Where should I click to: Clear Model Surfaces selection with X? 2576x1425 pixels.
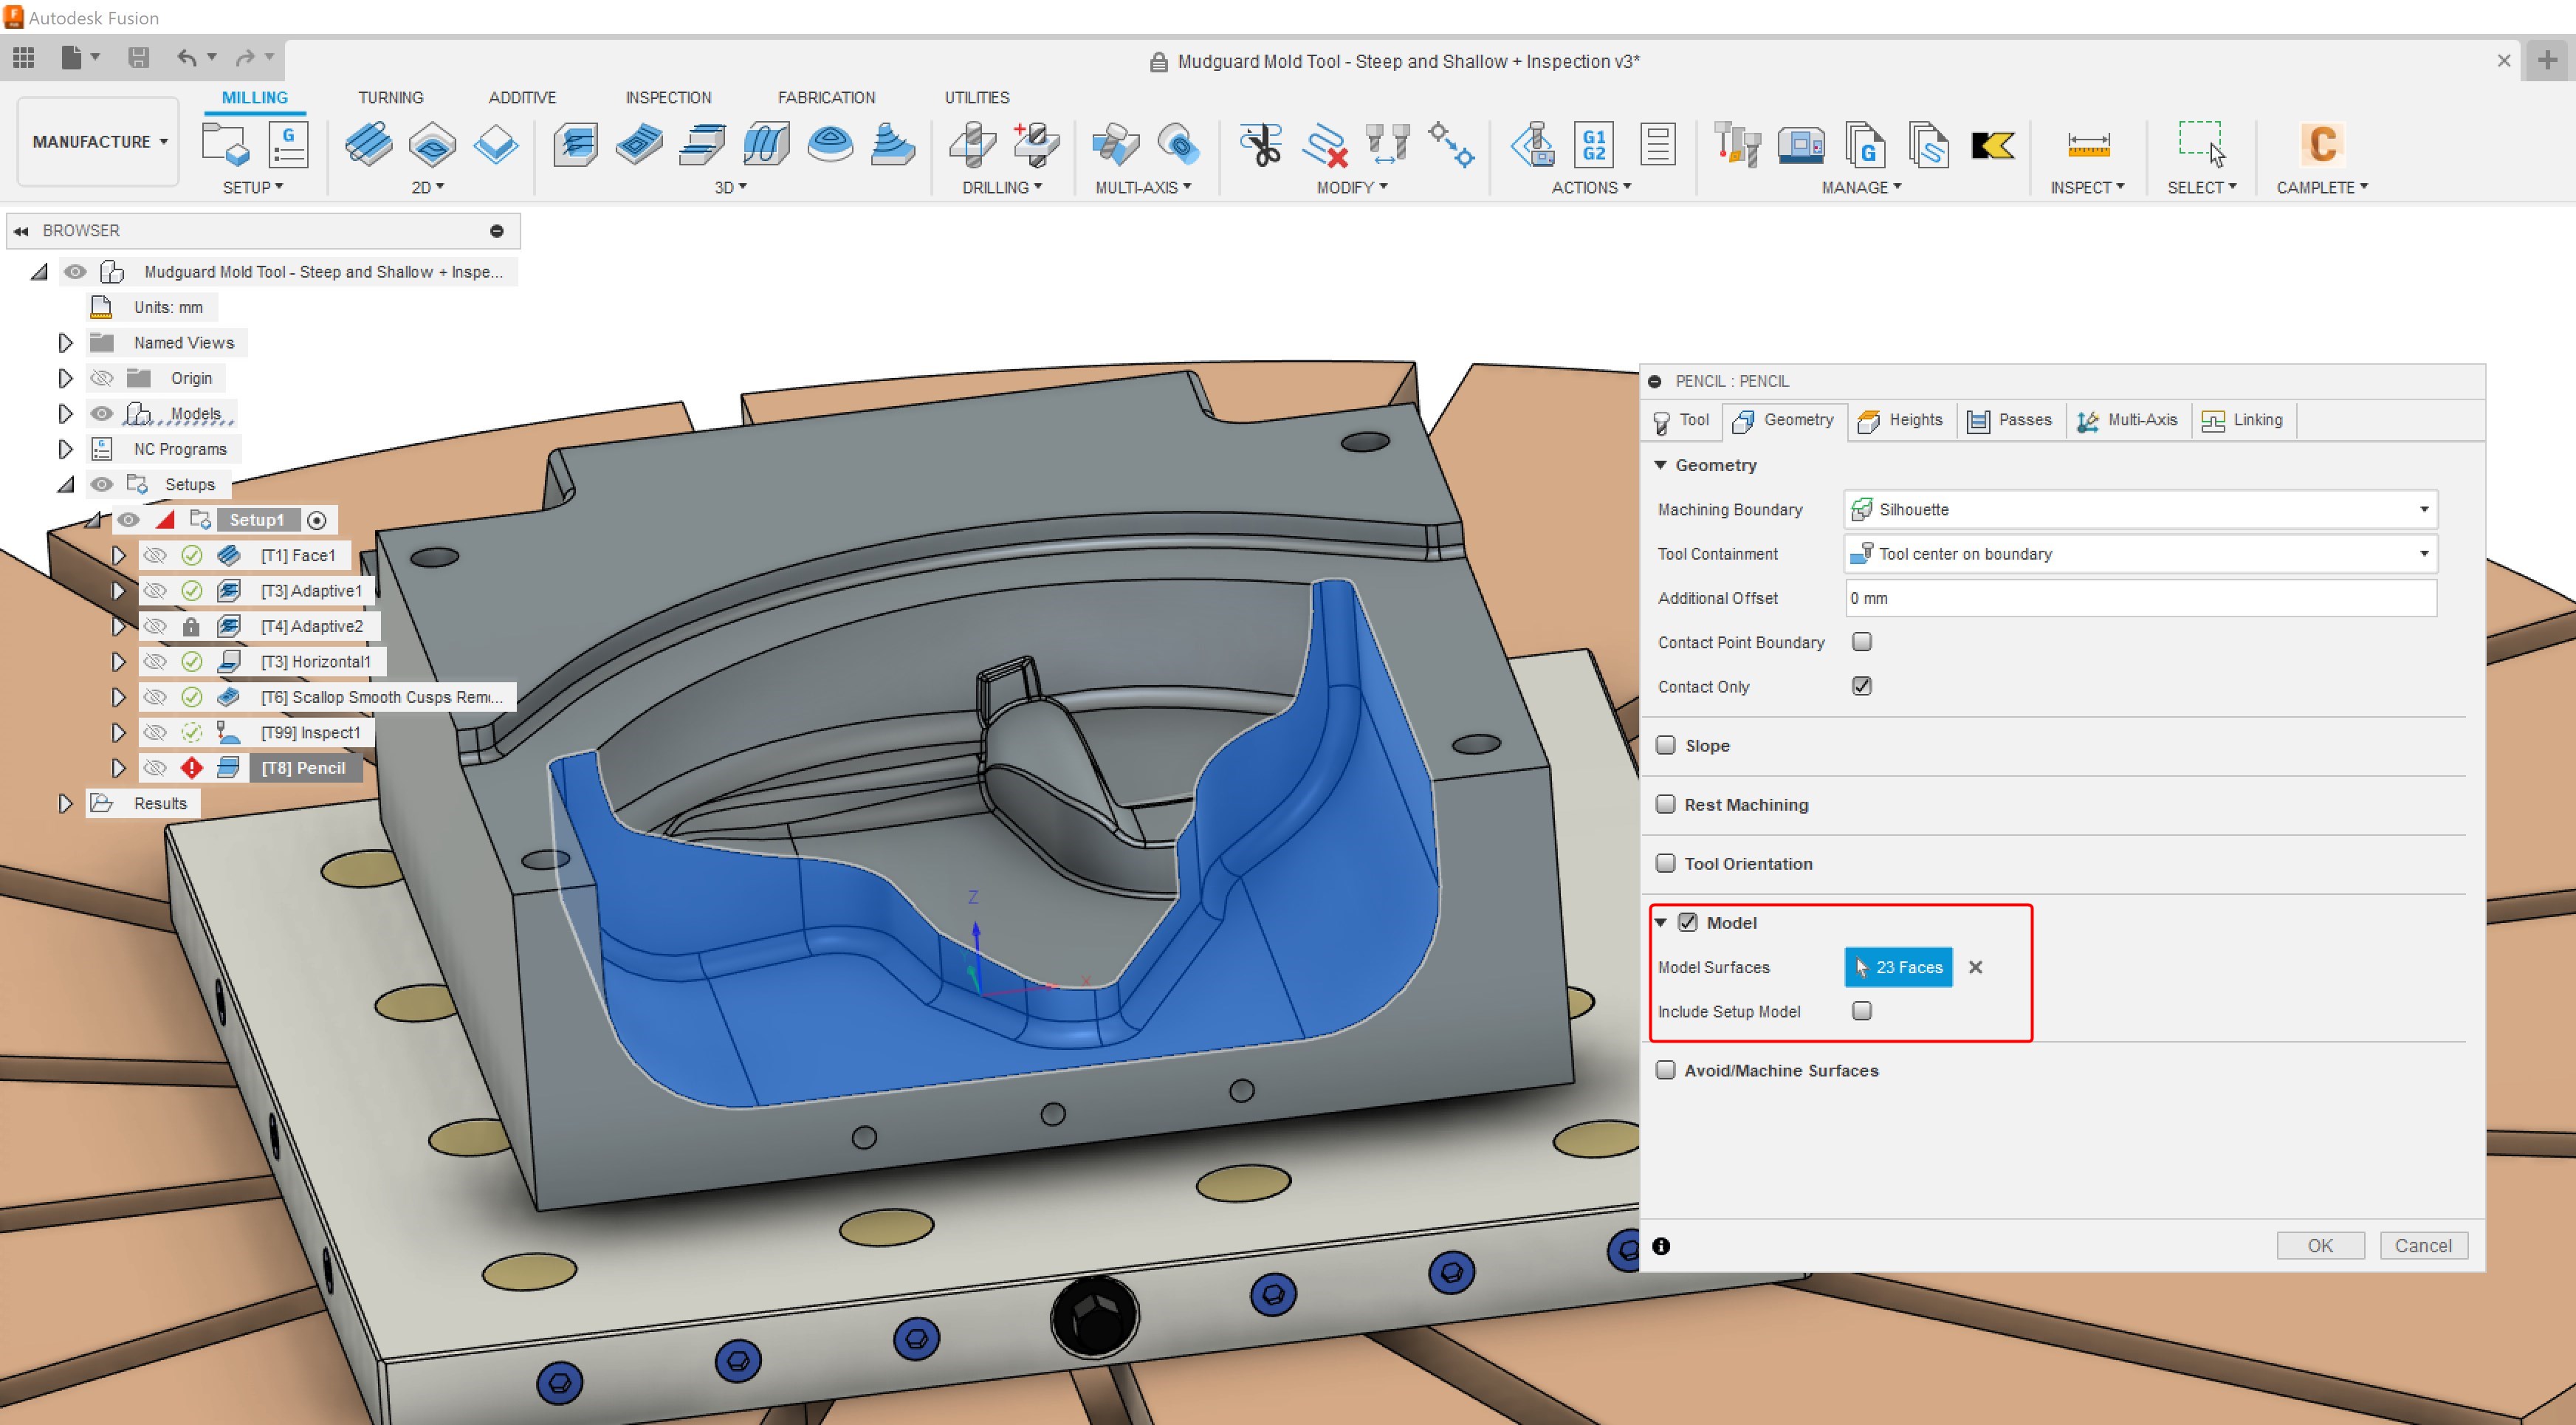(x=1975, y=967)
